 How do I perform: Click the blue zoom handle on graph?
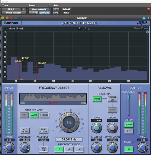[147, 32]
